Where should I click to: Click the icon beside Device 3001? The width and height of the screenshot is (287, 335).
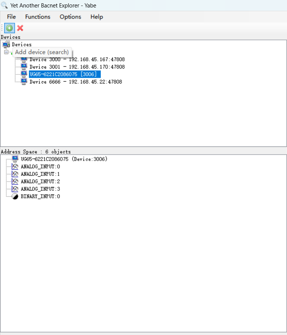24,67
